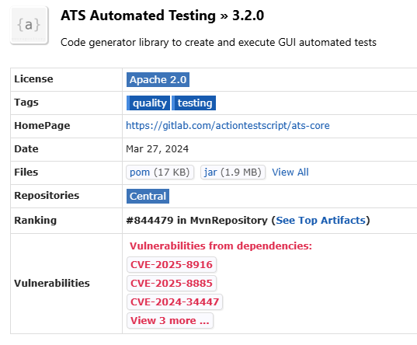
Task: Open the Central repository badge
Action: point(148,196)
